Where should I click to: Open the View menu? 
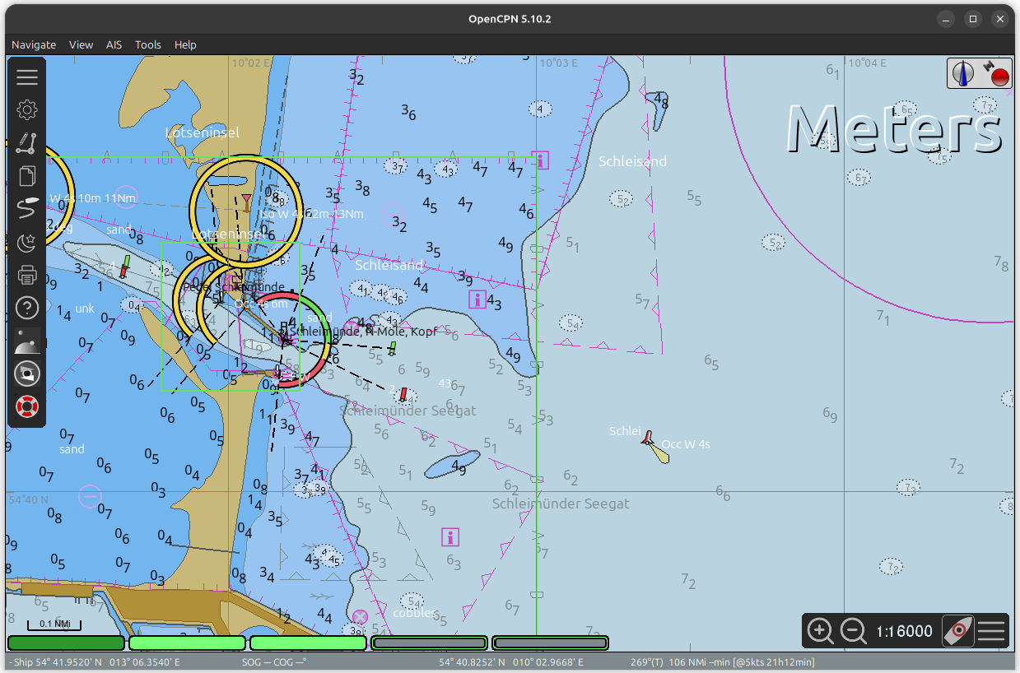tap(81, 44)
